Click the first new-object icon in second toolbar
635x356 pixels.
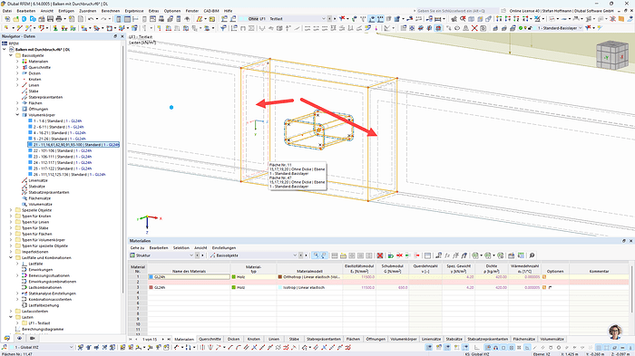[x=6, y=28]
